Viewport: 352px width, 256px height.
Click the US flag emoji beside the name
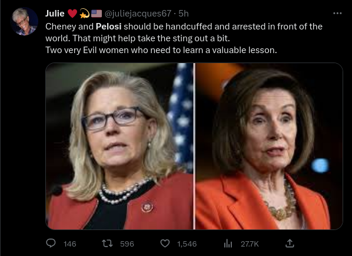pos(97,14)
